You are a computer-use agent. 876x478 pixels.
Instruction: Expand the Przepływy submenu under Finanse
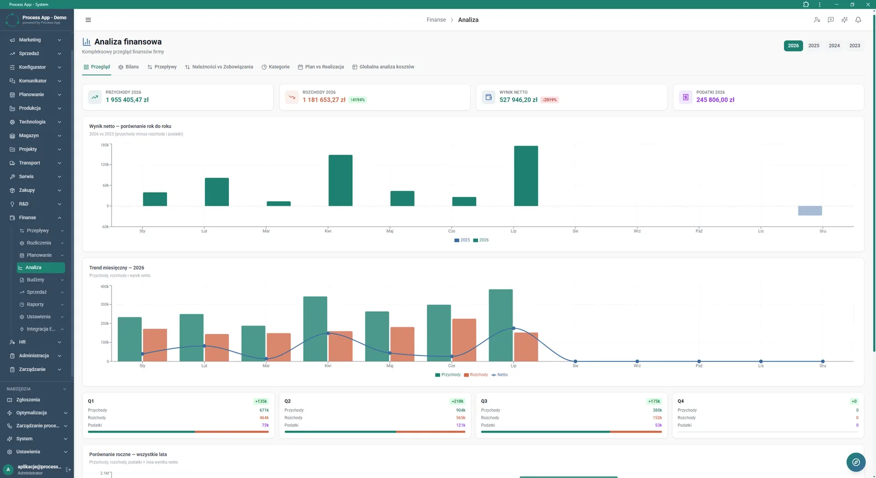click(41, 231)
